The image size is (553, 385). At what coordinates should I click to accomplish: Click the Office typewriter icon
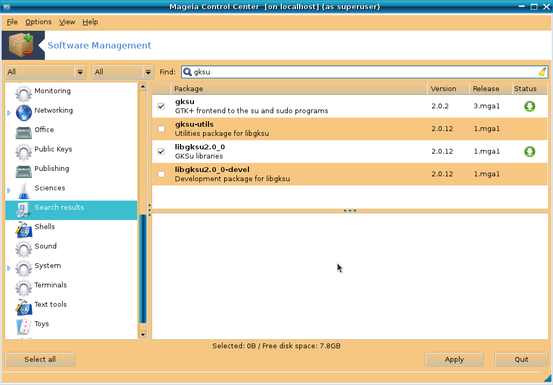pyautogui.click(x=24, y=132)
